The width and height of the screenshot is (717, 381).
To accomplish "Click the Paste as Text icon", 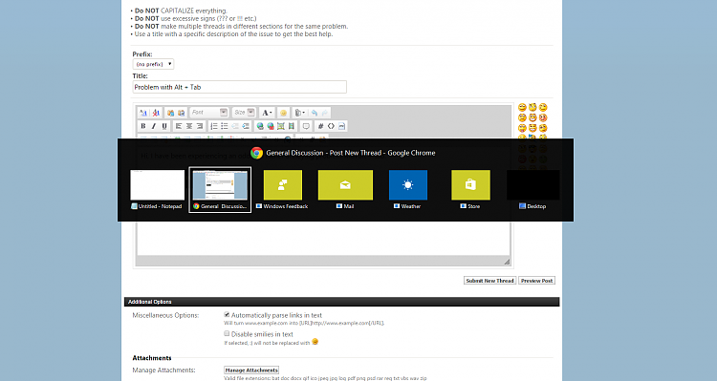I will pos(181,113).
